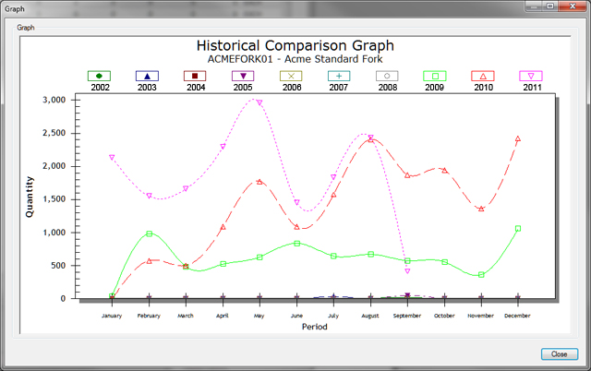Screen dimensions: 591x371
Task: Click the 2009 data point for June
Action: click(x=297, y=244)
